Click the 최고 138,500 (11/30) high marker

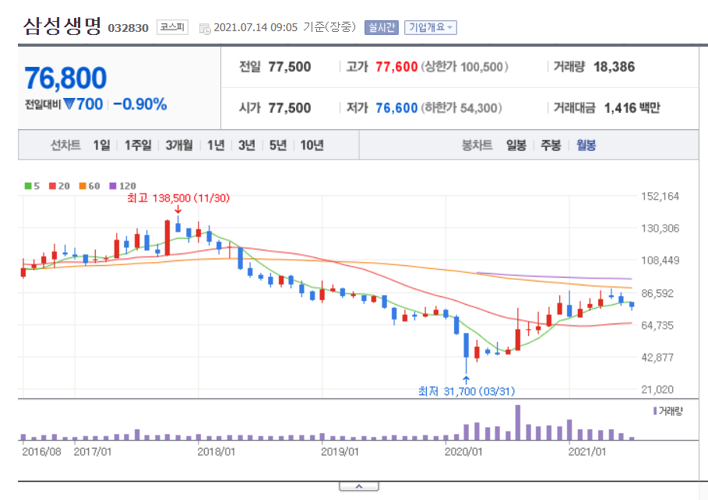tap(178, 198)
